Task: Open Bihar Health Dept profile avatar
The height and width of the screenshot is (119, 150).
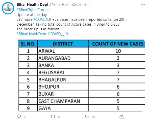Action: click(8, 8)
